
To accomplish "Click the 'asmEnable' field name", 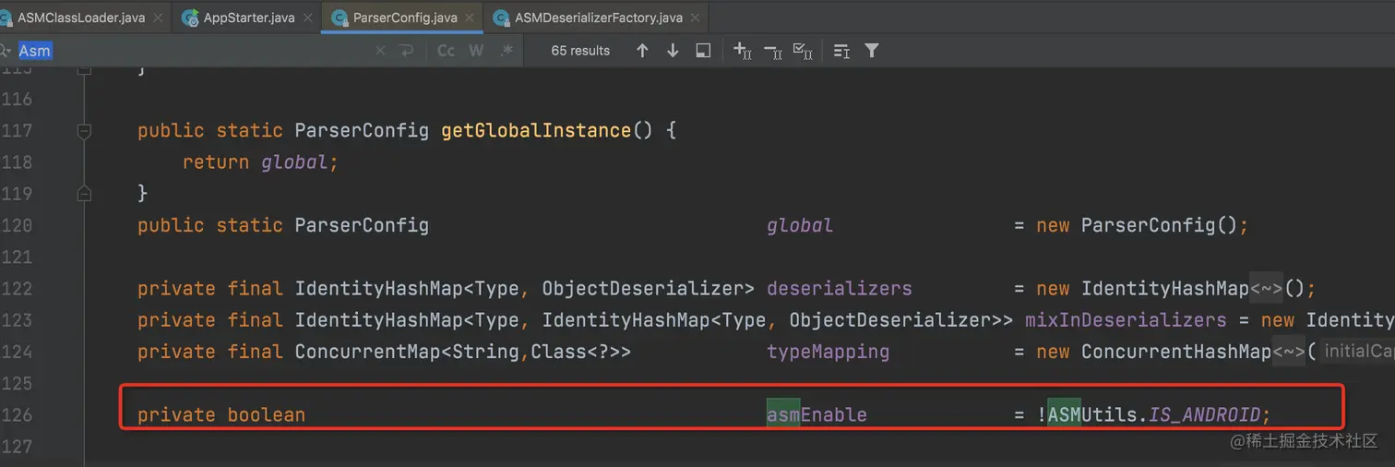I will click(817, 414).
